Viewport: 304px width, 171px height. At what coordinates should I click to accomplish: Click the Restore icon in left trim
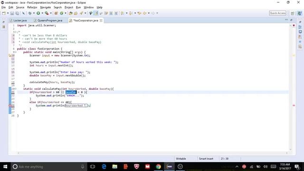3,22
